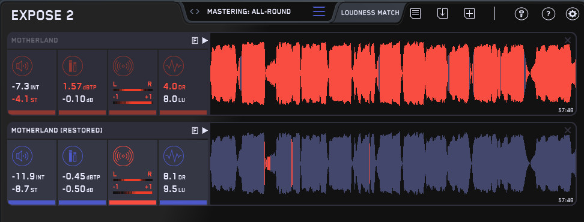The width and height of the screenshot is (584, 222).
Task: Open the notes/list icon in toolbar
Action: click(x=416, y=14)
